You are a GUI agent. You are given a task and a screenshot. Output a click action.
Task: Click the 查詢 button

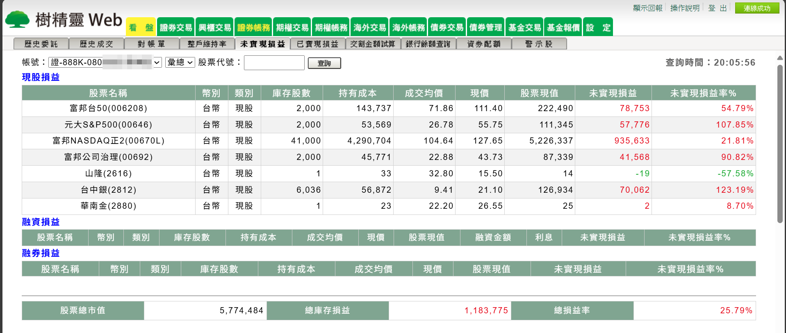[x=324, y=63]
